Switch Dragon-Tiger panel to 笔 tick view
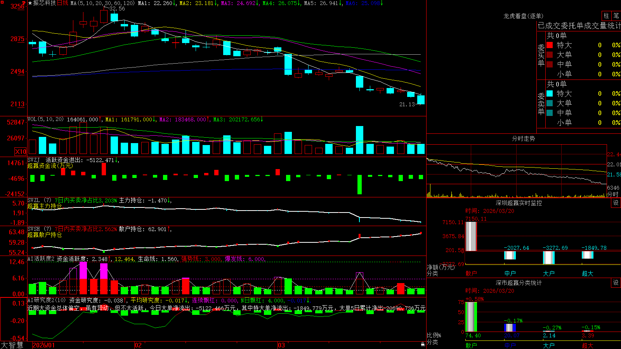The image size is (621, 349). [x=616, y=16]
